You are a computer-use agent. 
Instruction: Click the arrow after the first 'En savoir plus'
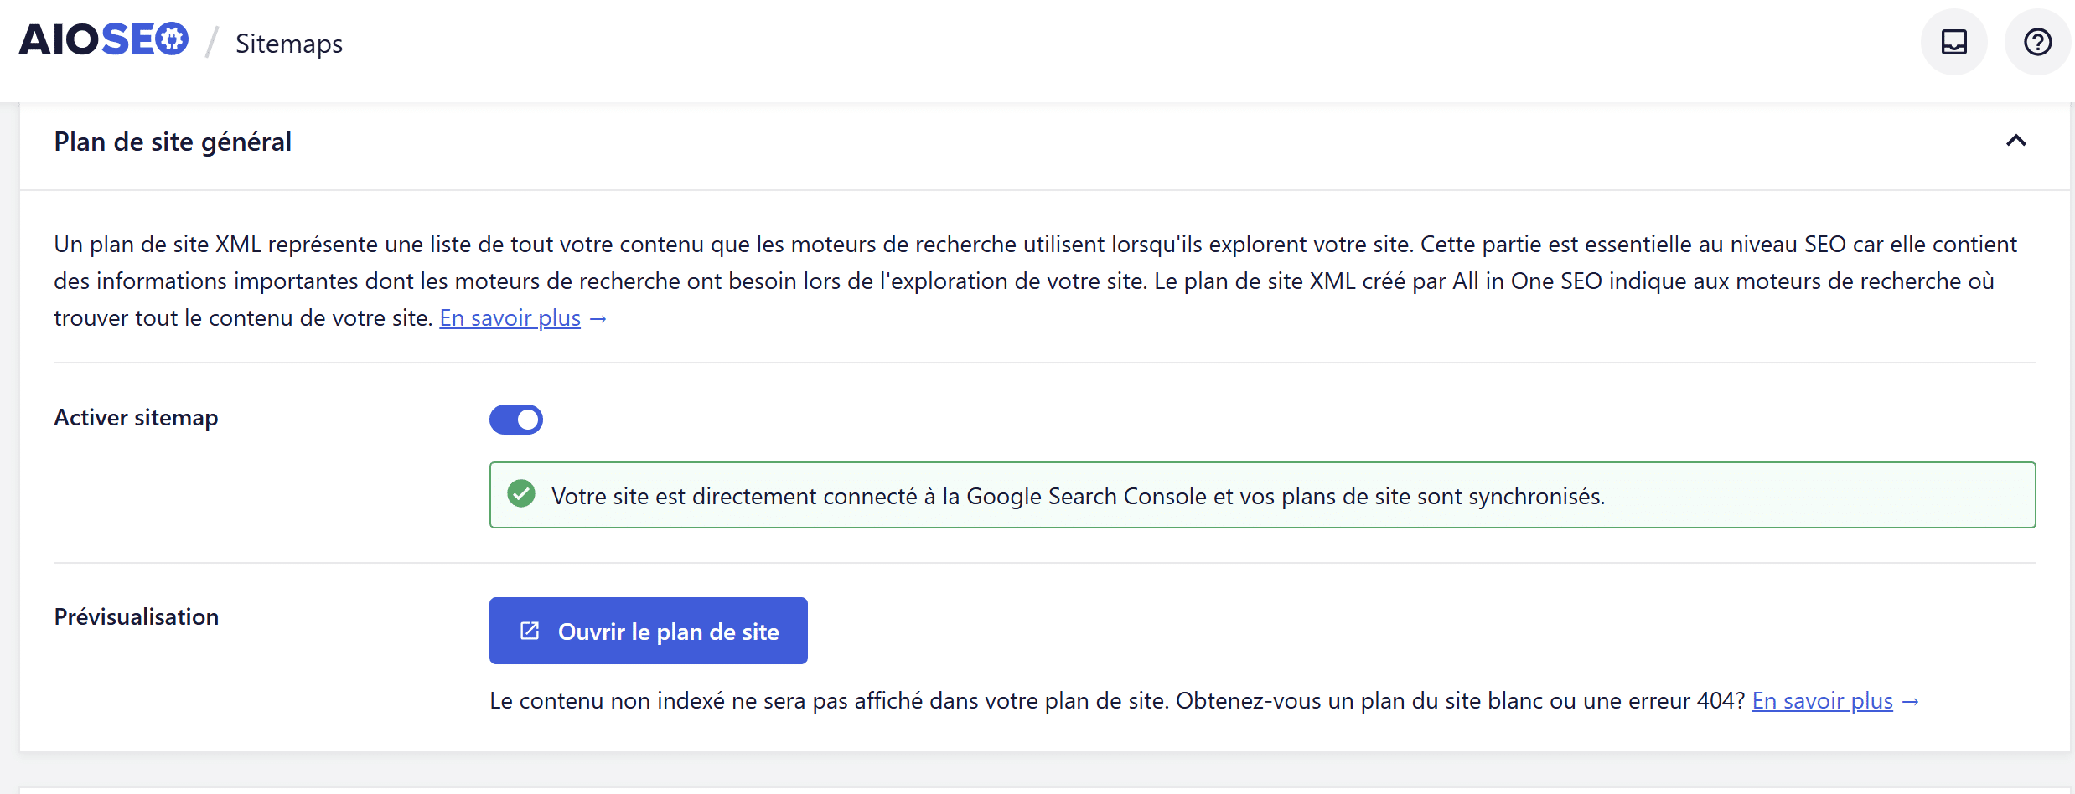click(598, 318)
